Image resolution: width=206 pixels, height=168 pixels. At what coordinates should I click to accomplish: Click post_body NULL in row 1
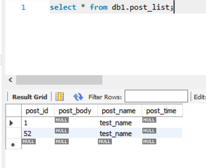click(62, 120)
